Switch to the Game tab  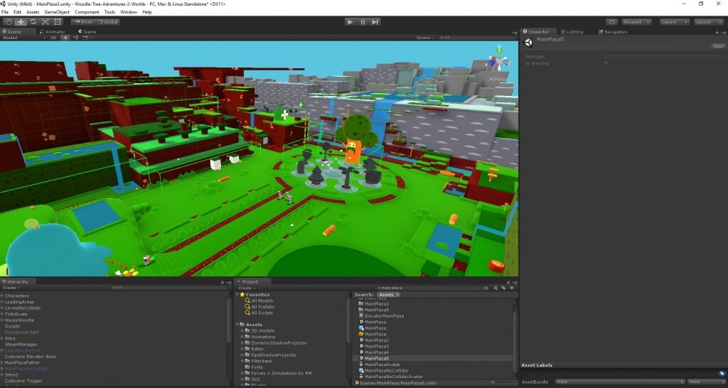coord(87,31)
